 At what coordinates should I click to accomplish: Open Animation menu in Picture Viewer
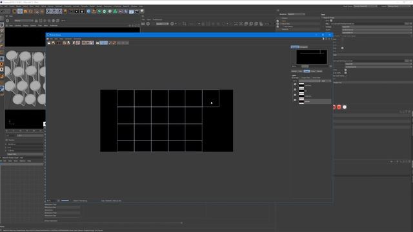pyautogui.click(x=77, y=39)
